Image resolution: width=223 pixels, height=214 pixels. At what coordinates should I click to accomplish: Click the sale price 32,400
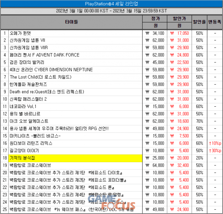183,166
